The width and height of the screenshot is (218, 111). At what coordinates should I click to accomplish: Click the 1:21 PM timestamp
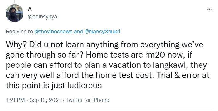pos(15,100)
